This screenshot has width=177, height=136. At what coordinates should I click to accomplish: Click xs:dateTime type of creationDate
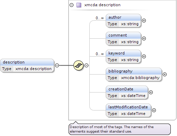pyautogui.click(x=133, y=96)
